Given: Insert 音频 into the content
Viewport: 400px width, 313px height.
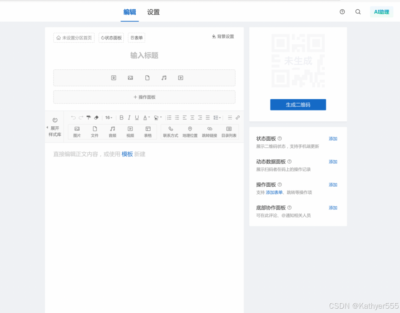Looking at the screenshot, I should [113, 132].
